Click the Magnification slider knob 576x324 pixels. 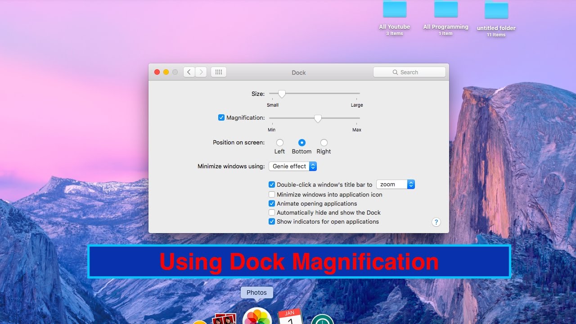(318, 118)
